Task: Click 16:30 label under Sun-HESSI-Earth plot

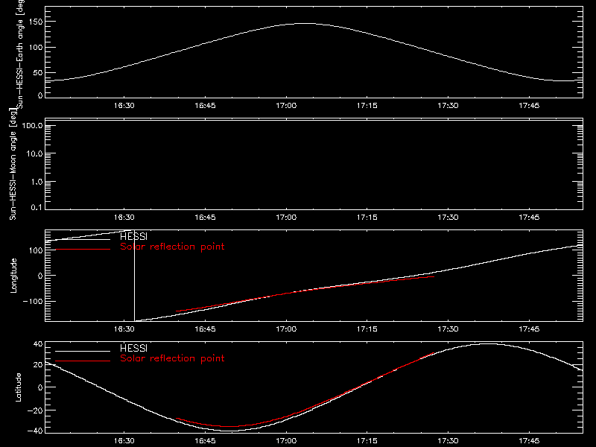Action: [x=124, y=106]
